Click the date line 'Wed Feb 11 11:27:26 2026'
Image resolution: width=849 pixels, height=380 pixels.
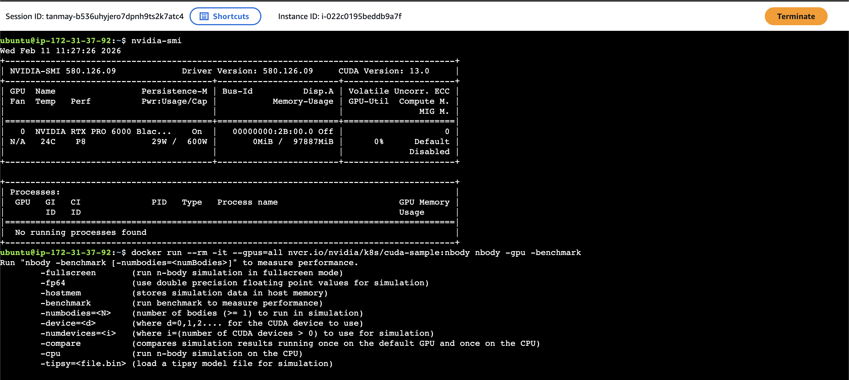[x=61, y=51]
